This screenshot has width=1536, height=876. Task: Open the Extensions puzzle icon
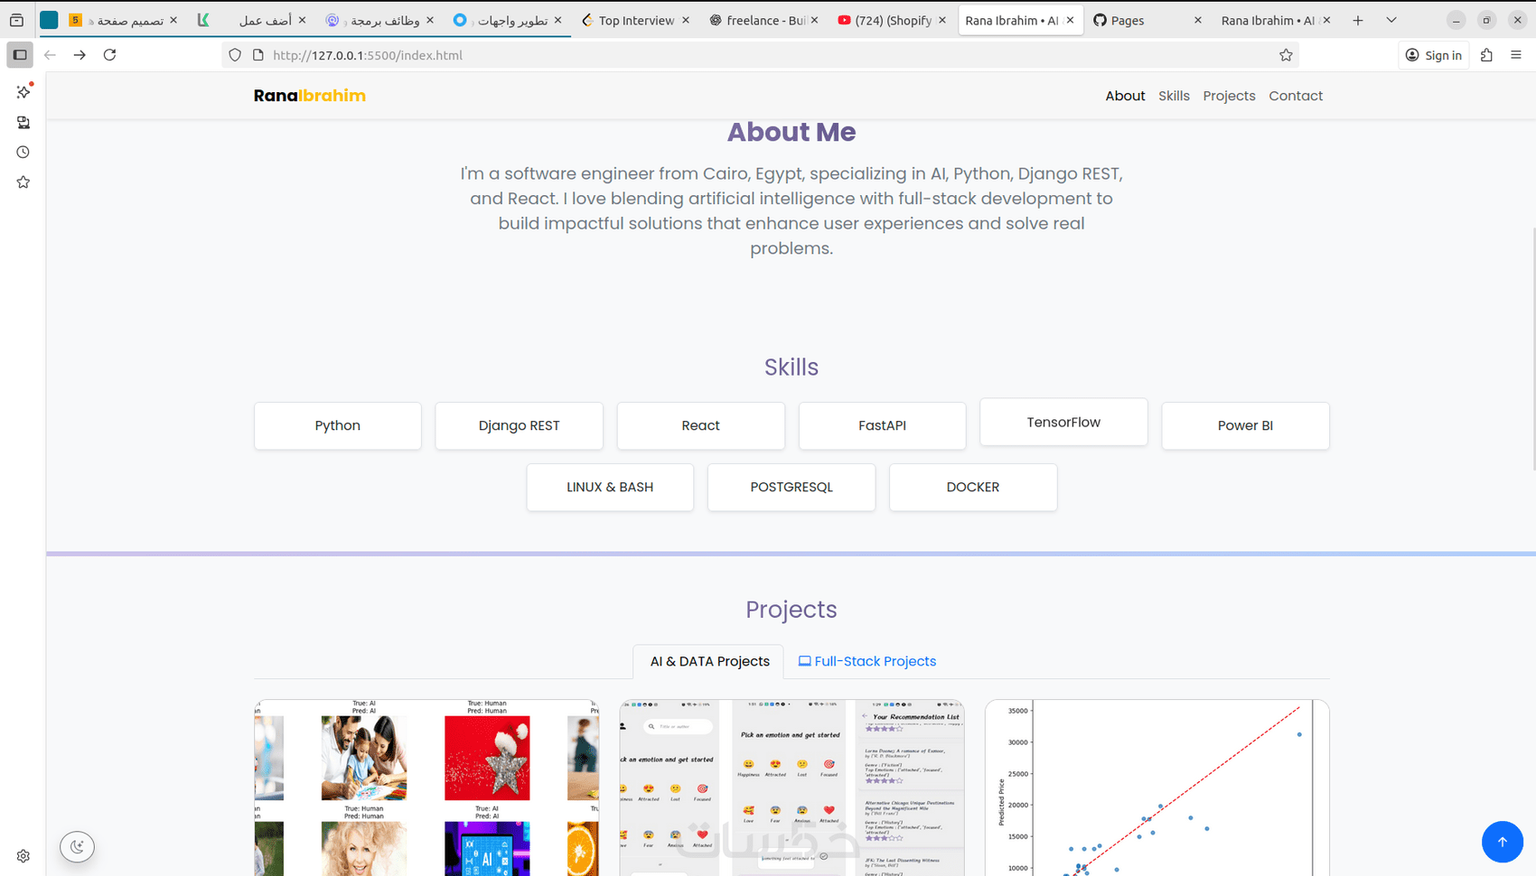pyautogui.click(x=1486, y=55)
